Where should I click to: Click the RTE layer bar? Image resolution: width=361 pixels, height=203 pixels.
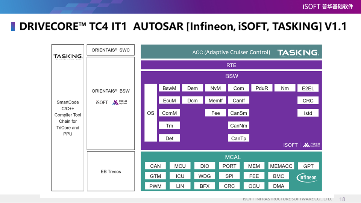tap(231, 65)
